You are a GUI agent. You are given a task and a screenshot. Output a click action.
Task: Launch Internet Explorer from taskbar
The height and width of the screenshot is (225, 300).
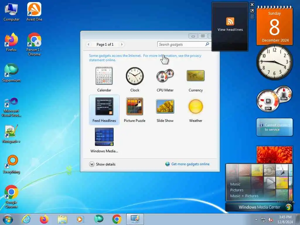(26, 219)
